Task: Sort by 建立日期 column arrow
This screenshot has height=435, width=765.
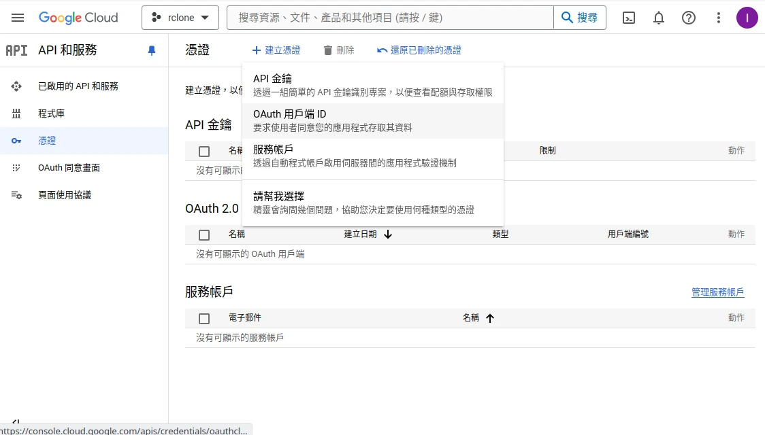Action: pyautogui.click(x=388, y=234)
